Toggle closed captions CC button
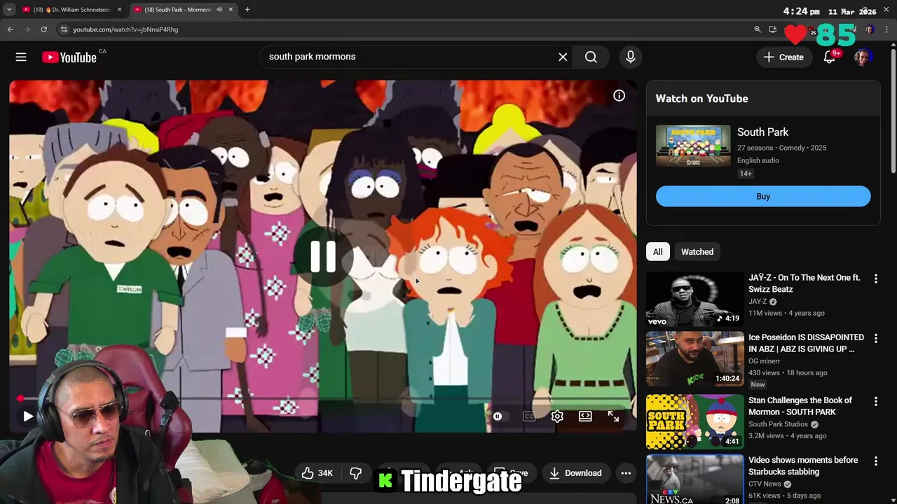The image size is (897, 504). pyautogui.click(x=529, y=416)
